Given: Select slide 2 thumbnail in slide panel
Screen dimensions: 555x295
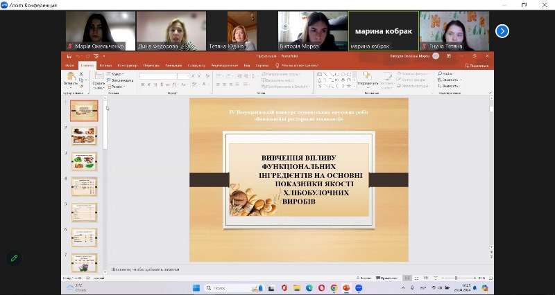Looking at the screenshot, I should [85, 135].
